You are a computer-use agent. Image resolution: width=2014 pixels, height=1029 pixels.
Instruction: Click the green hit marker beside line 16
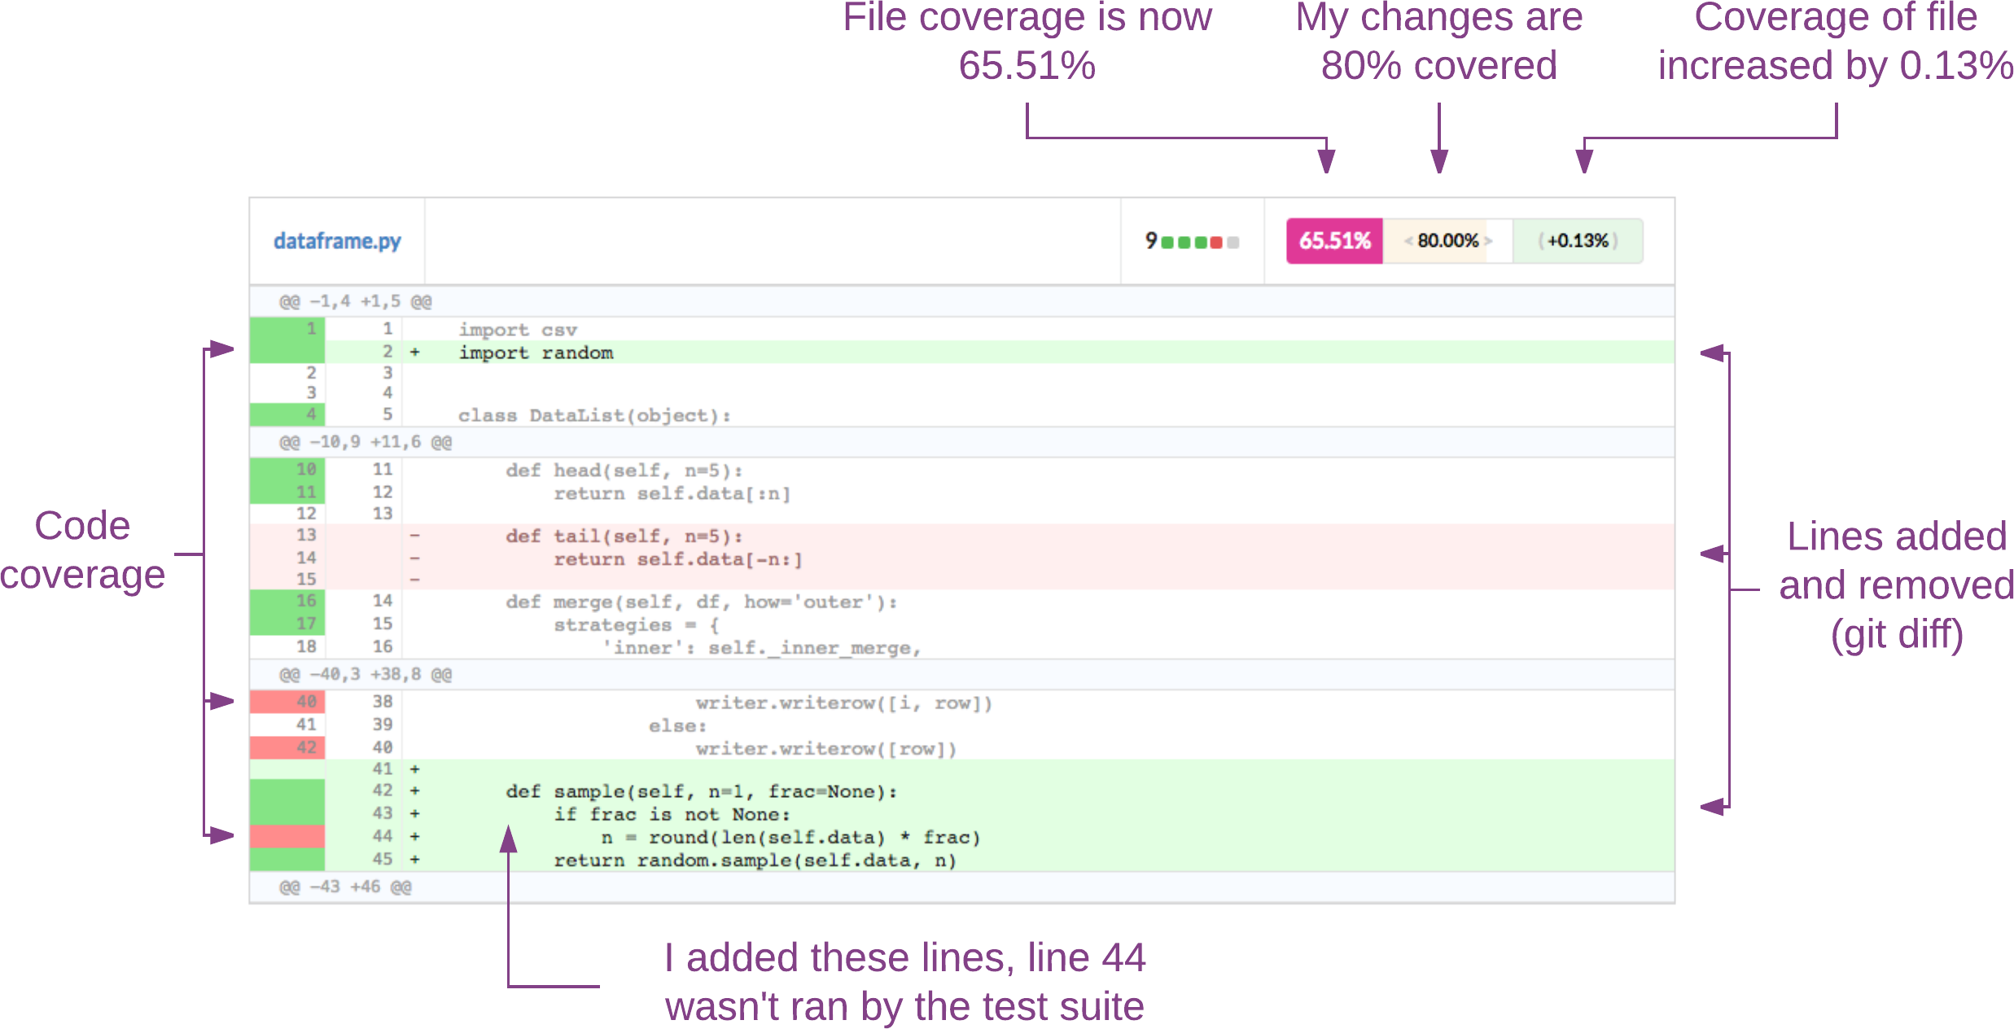point(287,601)
